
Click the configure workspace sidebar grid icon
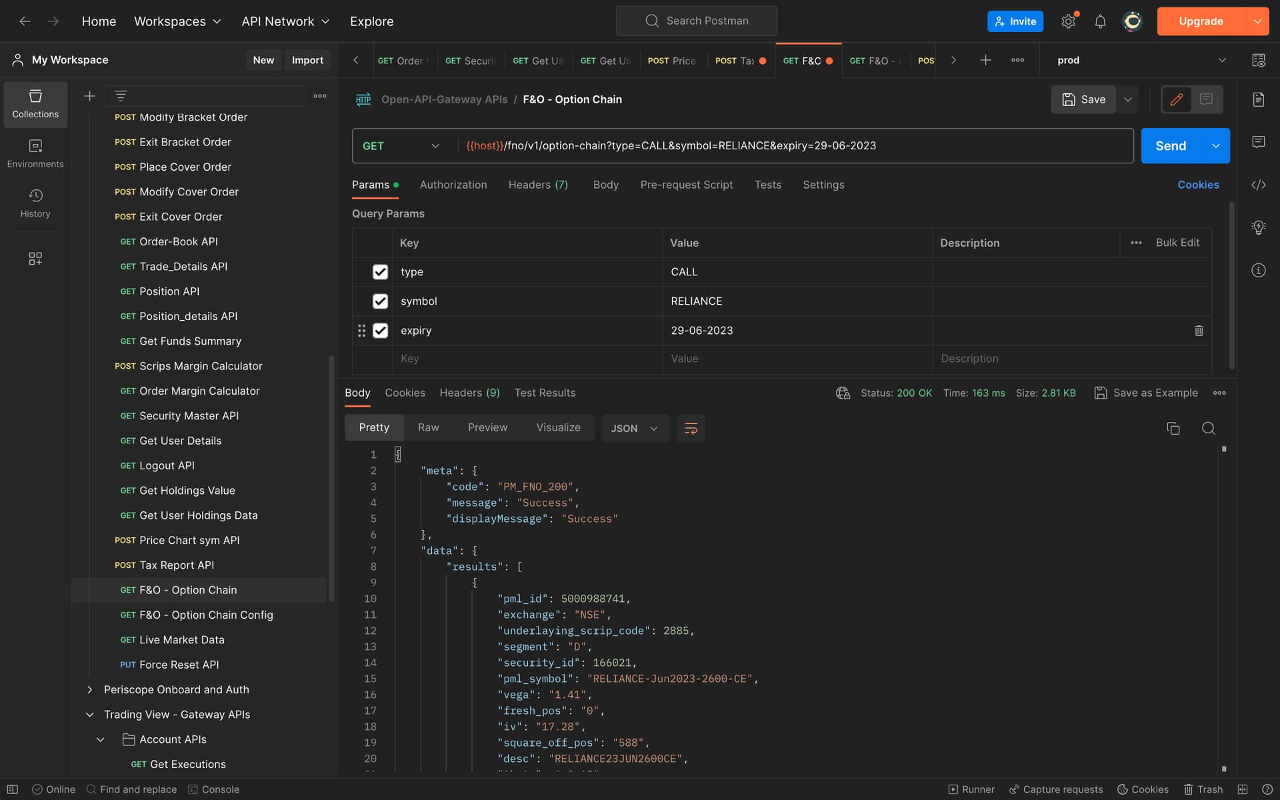(x=35, y=259)
